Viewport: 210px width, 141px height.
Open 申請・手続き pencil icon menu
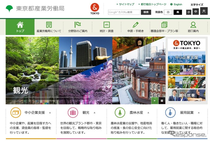click(x=136, y=27)
